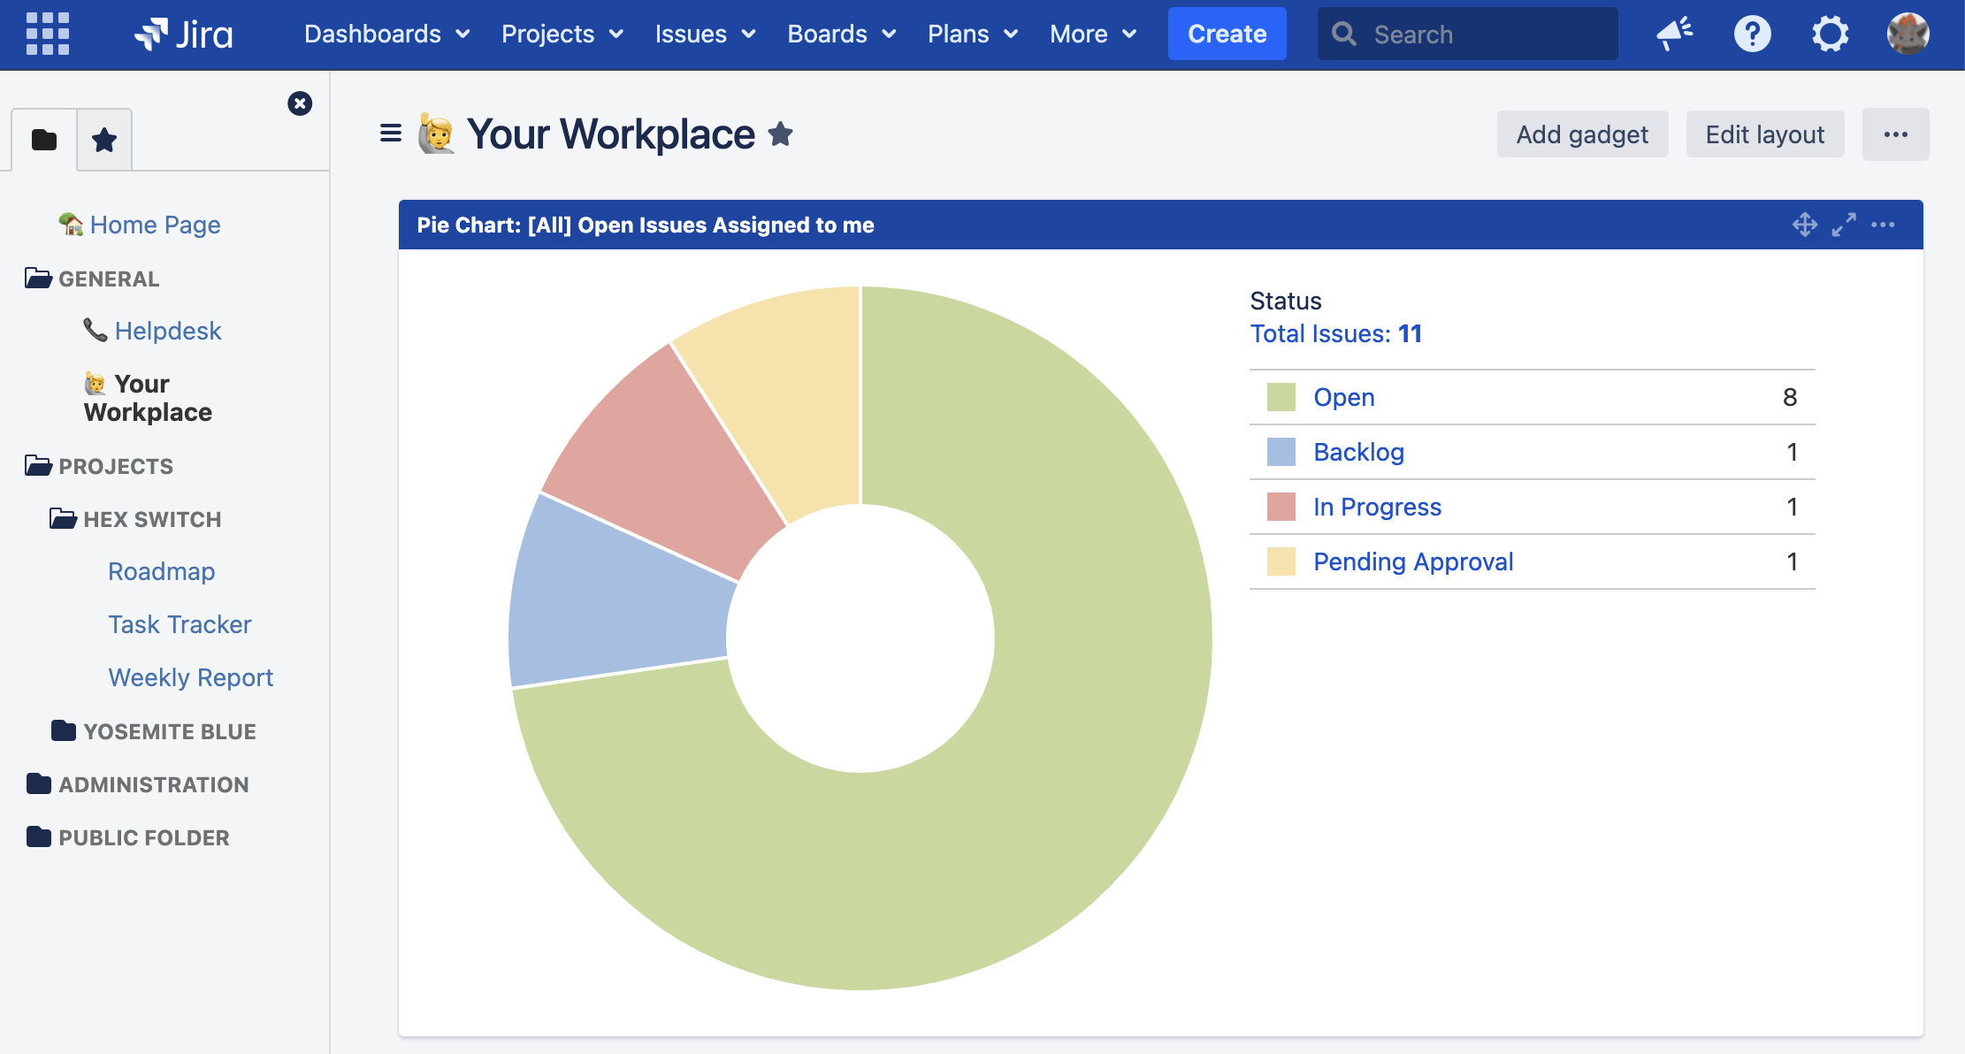Click the green Open legend swatch
Viewport: 1965px width, 1054px height.
(x=1280, y=397)
